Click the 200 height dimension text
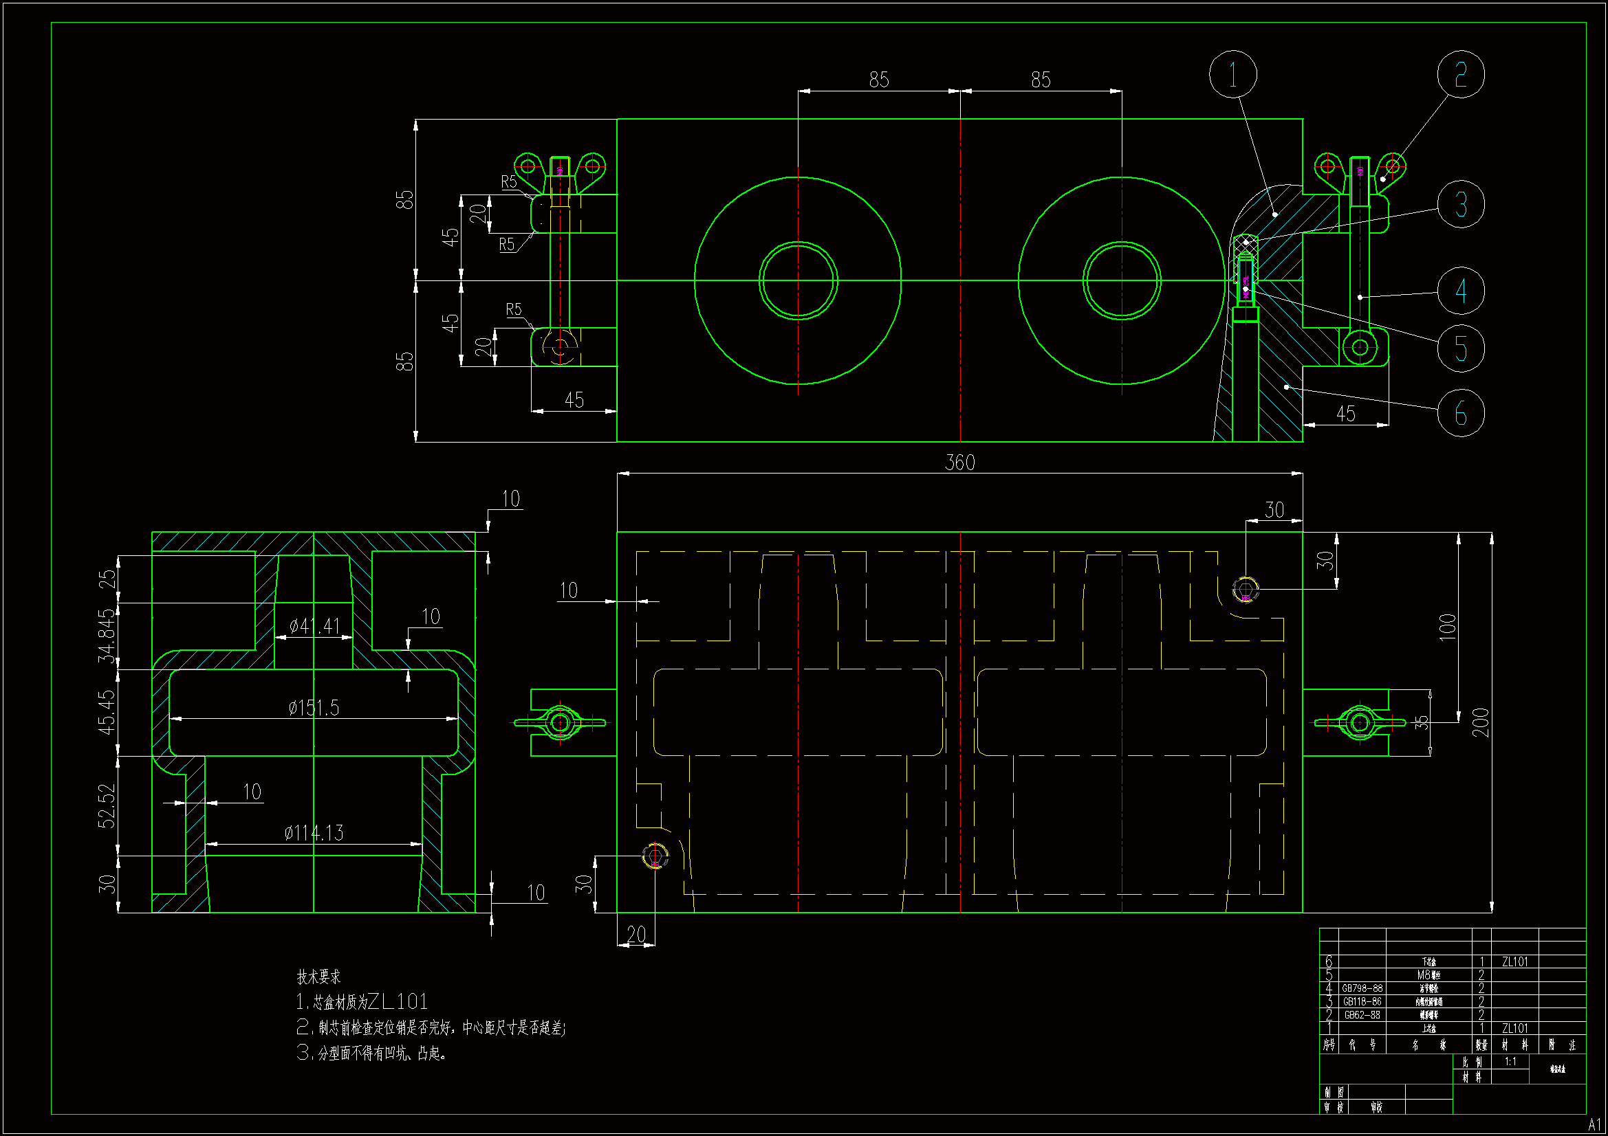 pos(1480,722)
